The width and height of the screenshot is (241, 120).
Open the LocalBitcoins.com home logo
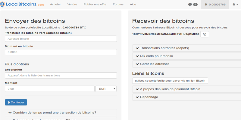point(22,4)
